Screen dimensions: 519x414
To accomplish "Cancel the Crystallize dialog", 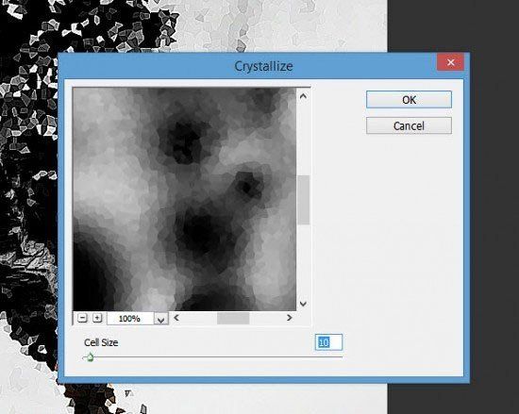I will coord(409,125).
